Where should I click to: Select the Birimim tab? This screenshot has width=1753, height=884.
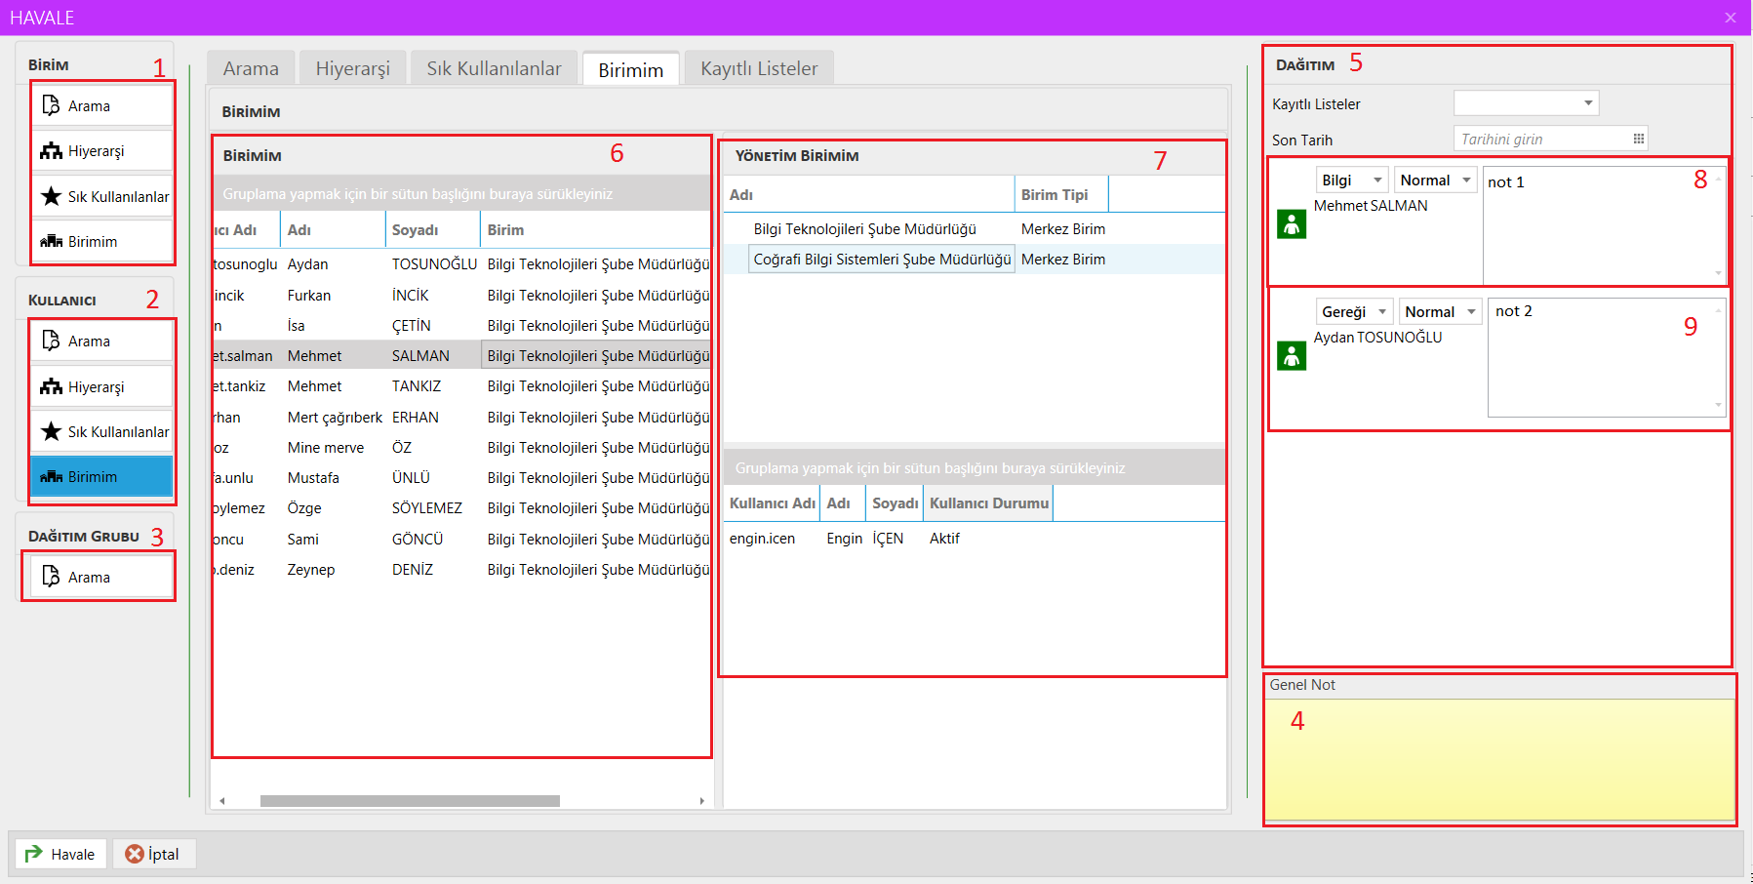point(631,69)
